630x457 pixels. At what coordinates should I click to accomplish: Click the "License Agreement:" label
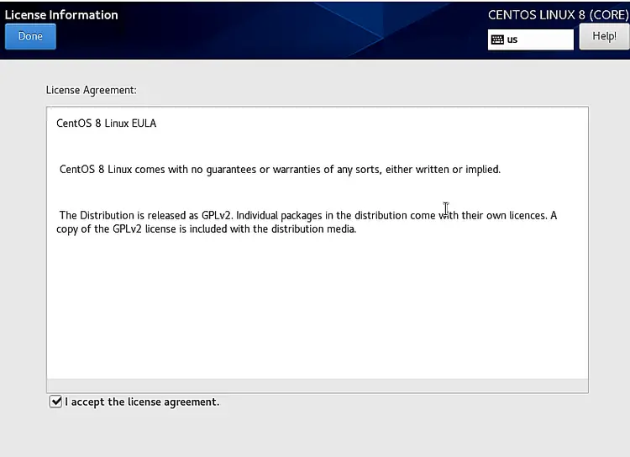click(x=92, y=90)
